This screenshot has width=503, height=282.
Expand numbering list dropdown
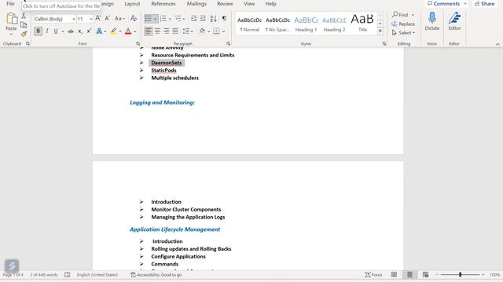tap(170, 19)
